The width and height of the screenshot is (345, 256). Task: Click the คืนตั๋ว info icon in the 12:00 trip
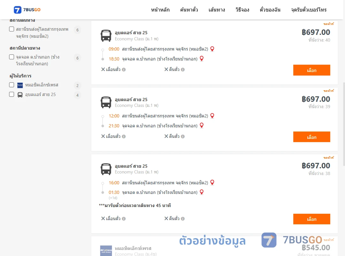(183, 137)
